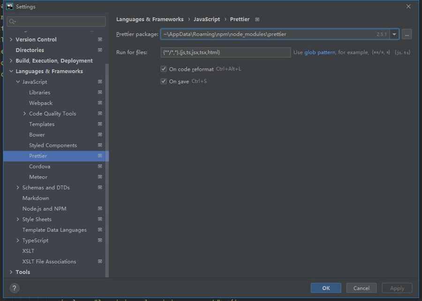Disable the On save checkbox

pos(164,81)
